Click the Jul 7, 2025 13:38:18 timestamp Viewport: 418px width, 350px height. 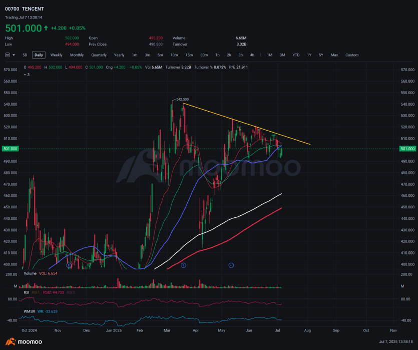tap(395, 341)
